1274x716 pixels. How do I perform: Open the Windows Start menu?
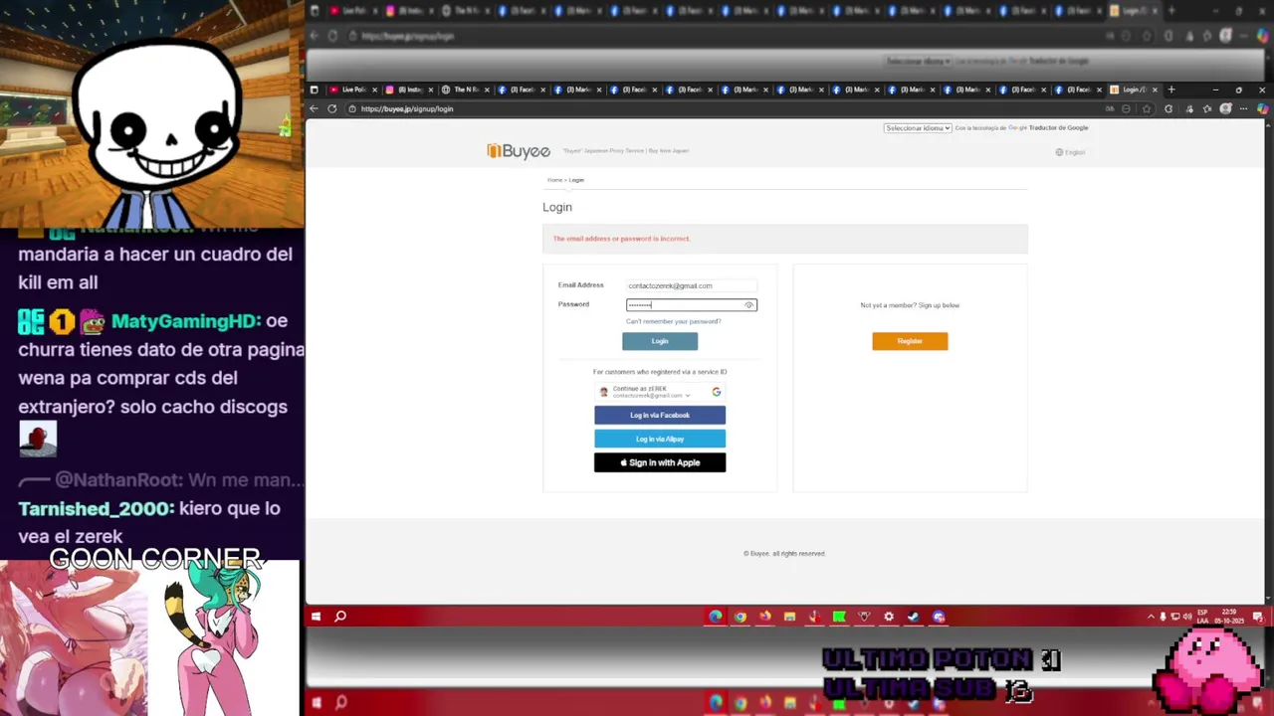click(x=316, y=617)
